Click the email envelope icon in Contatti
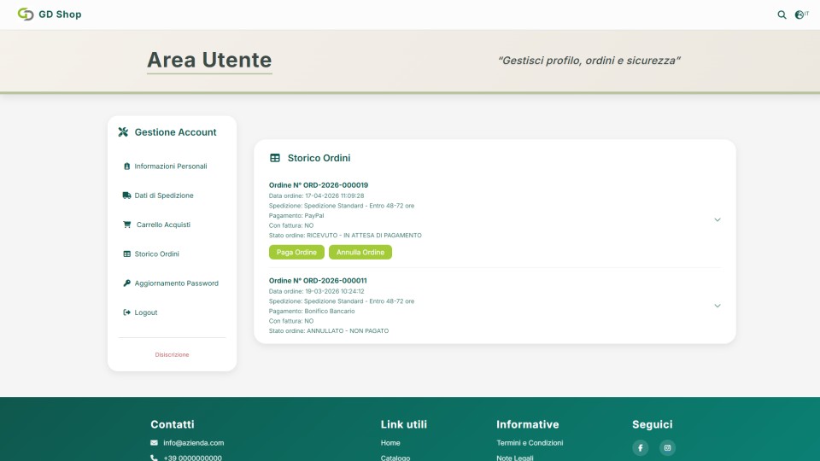This screenshot has width=820, height=461. 154,443
